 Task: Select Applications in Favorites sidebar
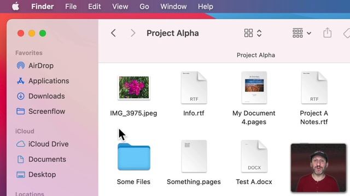point(43,81)
